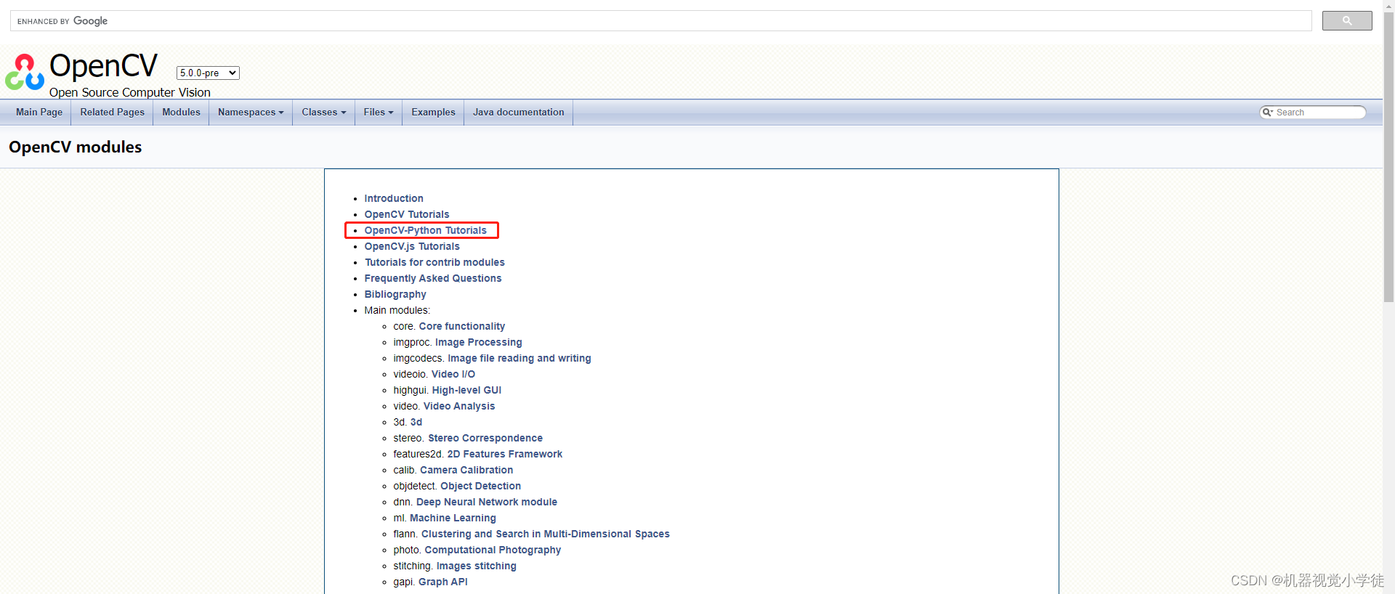The height and width of the screenshot is (594, 1395).
Task: Open the Video Analysis module link
Action: 459,406
